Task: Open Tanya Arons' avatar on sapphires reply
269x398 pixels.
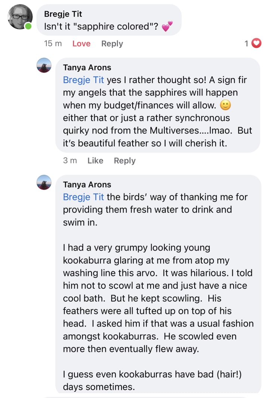Action: coord(44,65)
